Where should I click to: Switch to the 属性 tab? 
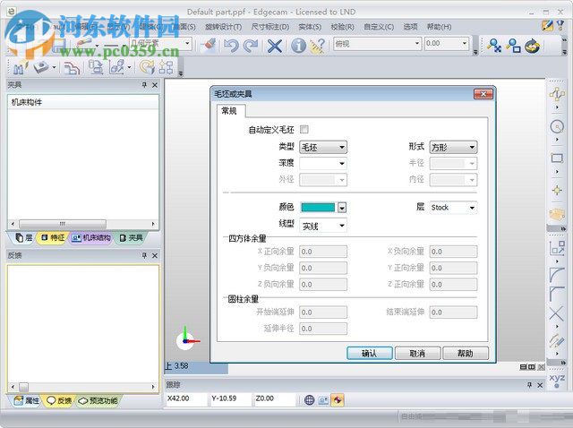pyautogui.click(x=26, y=401)
